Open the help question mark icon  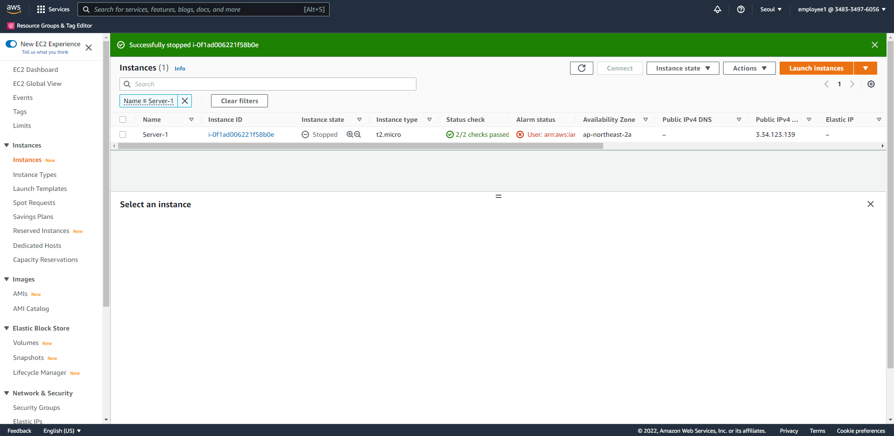pos(741,9)
